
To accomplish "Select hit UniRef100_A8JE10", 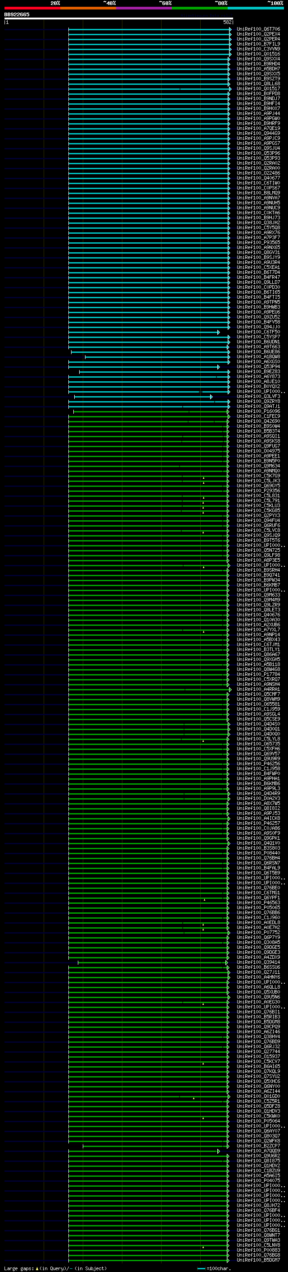I will (x=258, y=381).
